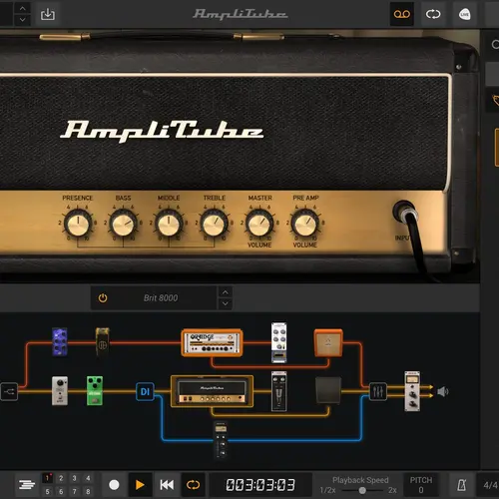Image resolution: width=499 pixels, height=499 pixels.
Task: Toggle the Brit 8000 amp power button
Action: coord(103,297)
